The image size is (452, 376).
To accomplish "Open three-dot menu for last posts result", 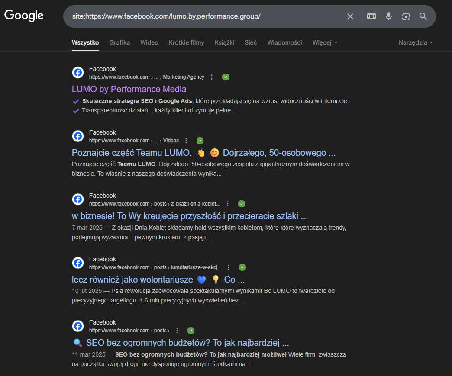I will pos(177,331).
